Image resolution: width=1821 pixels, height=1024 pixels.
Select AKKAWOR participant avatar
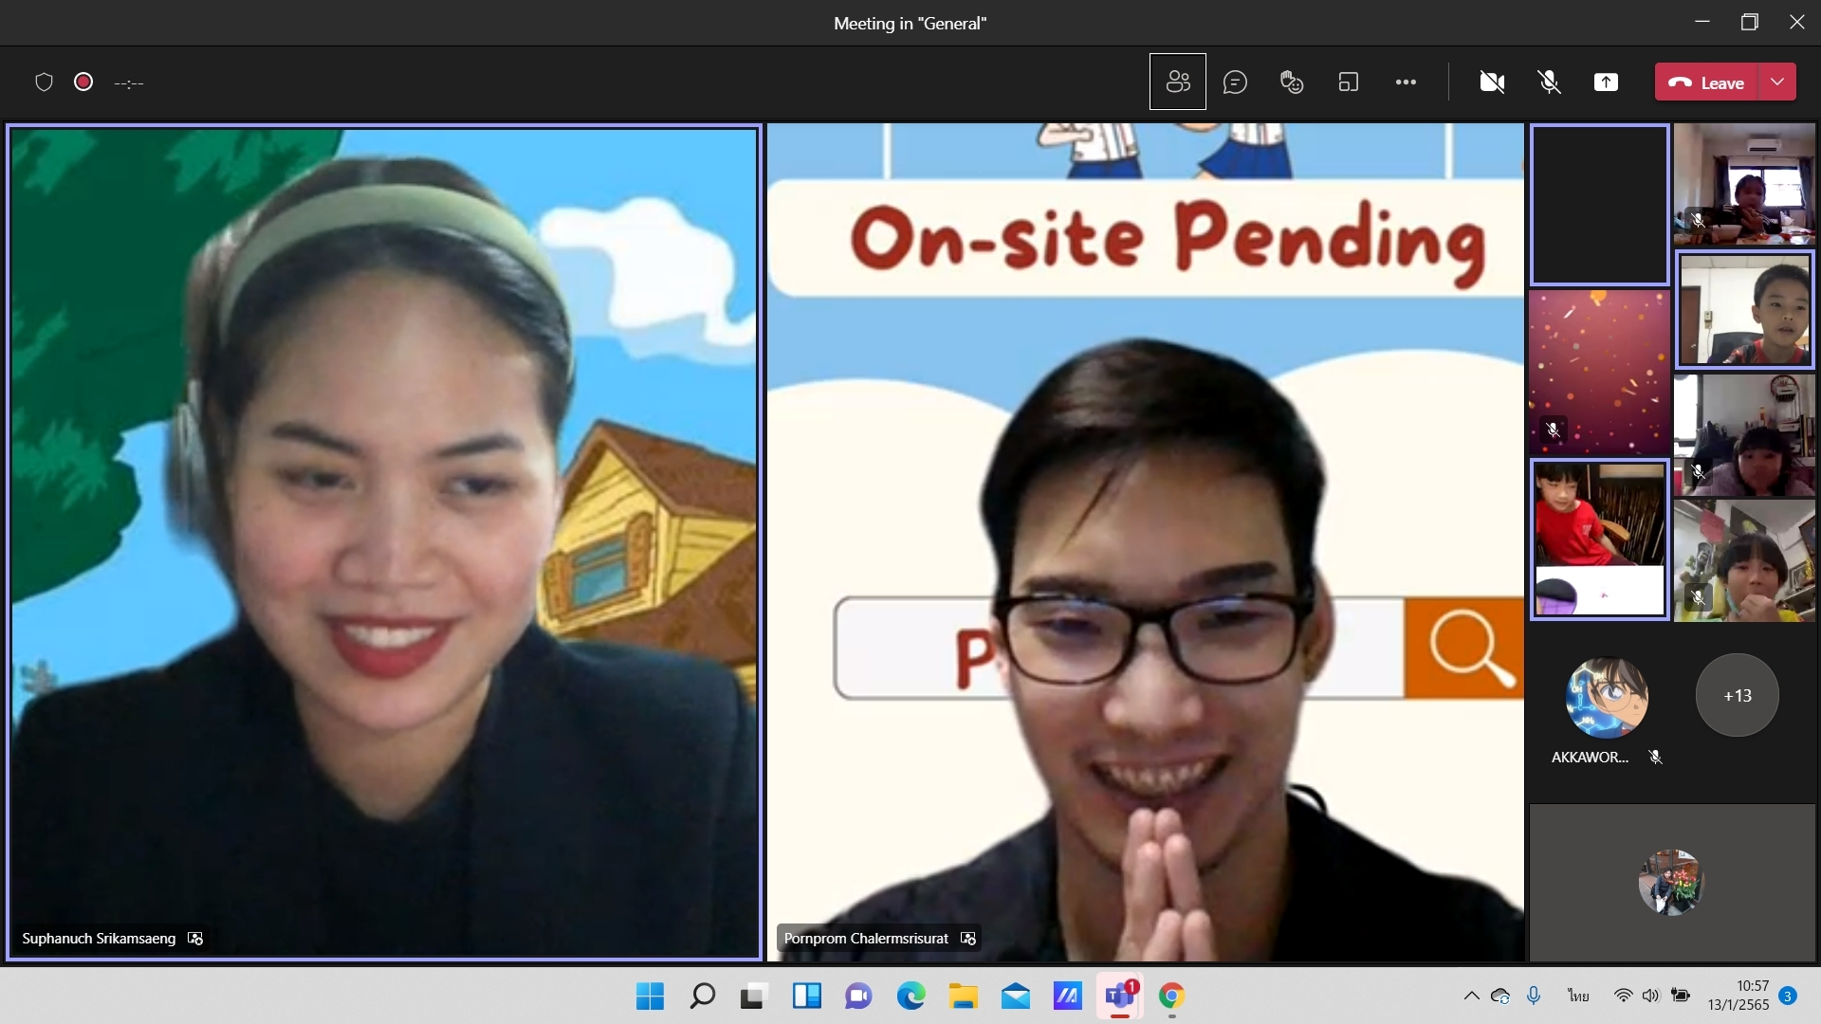pyautogui.click(x=1606, y=698)
